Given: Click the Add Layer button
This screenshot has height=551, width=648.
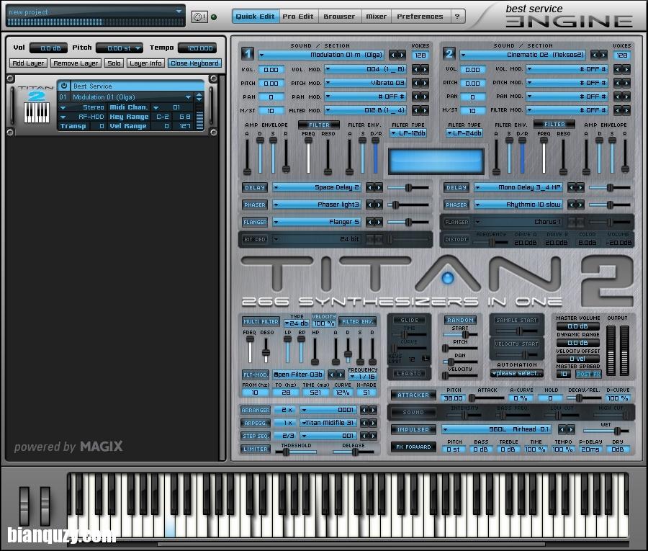Looking at the screenshot, I should [x=28, y=63].
